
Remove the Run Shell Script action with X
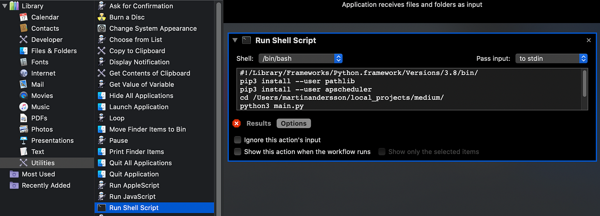coord(588,40)
